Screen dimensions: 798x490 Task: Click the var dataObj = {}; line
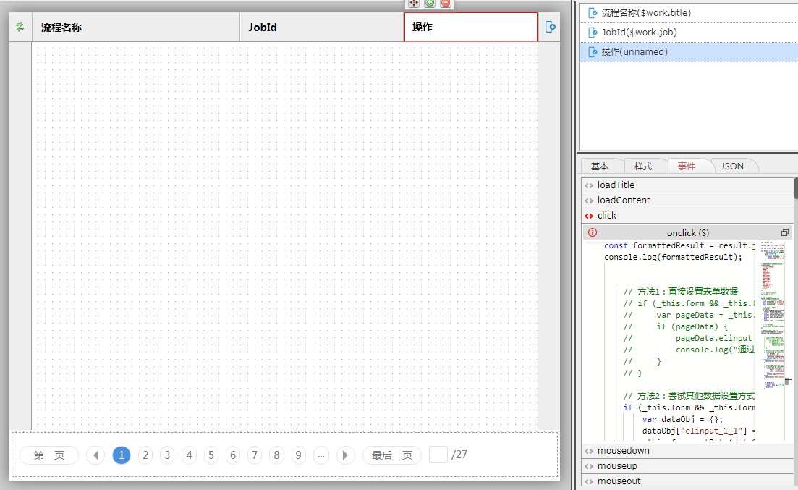tap(682, 419)
